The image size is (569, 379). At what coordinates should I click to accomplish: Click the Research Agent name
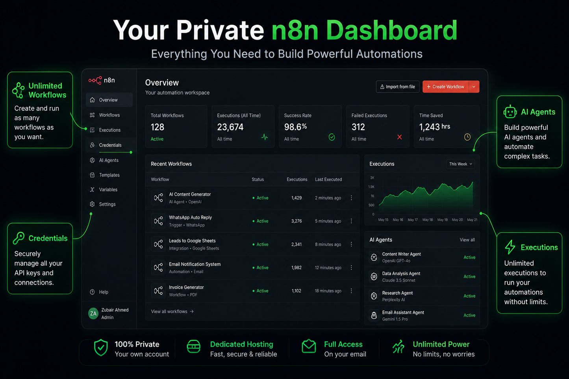click(x=397, y=293)
